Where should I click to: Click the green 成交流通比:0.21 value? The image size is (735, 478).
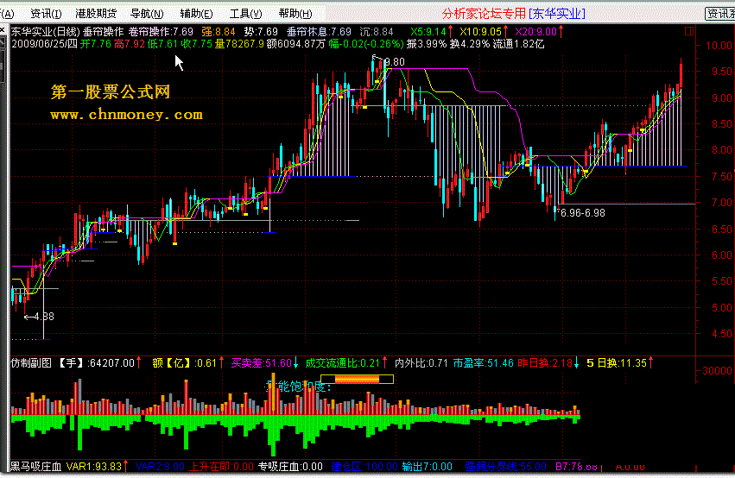tap(343, 363)
